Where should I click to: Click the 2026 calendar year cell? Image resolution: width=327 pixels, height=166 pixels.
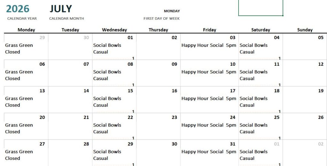[18, 9]
